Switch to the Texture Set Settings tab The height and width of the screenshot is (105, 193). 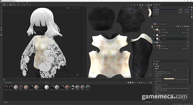click(x=162, y=24)
